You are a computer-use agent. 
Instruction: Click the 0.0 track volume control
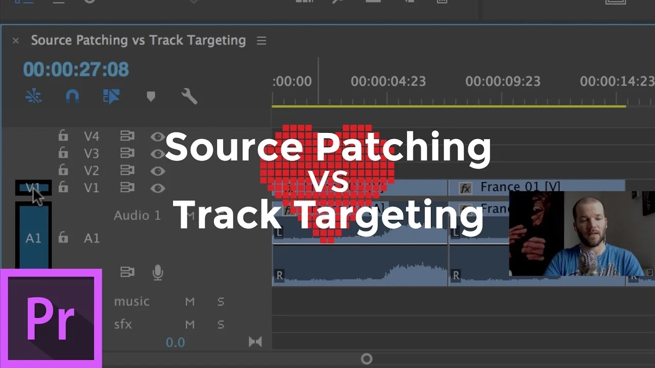coord(176,341)
